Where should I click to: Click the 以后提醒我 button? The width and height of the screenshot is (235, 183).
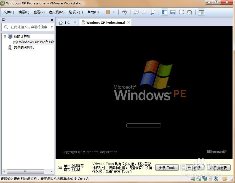193,168
